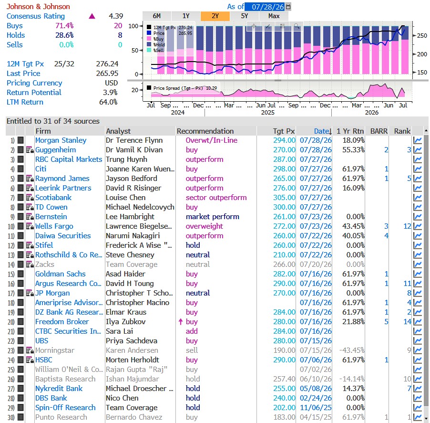
Task: Open the As of date calendar picker
Action: pyautogui.click(x=288, y=7)
